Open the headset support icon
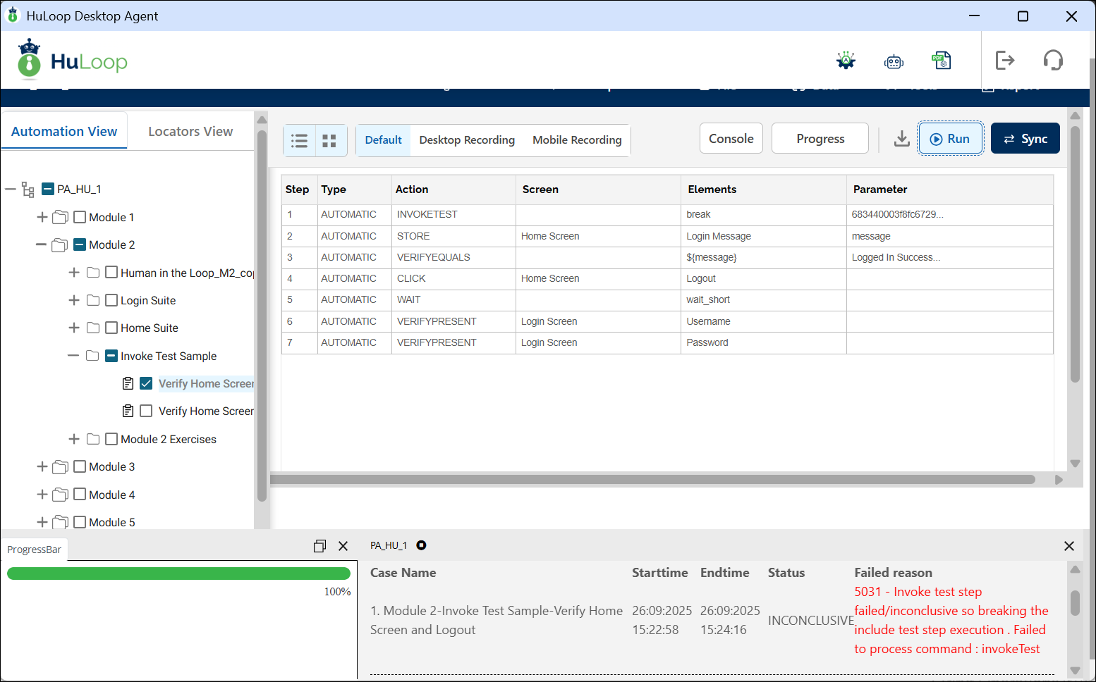This screenshot has height=682, width=1096. click(1053, 61)
